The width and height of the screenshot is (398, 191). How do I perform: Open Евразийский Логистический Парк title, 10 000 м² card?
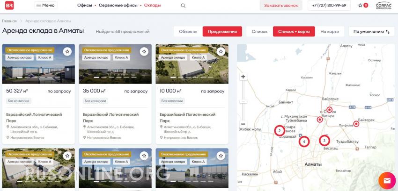pos(188,118)
